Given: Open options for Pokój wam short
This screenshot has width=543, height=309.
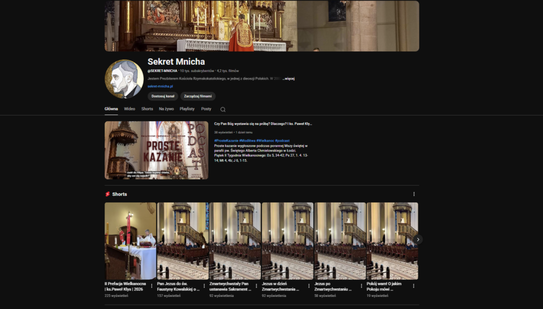Looking at the screenshot, I should coord(414,286).
